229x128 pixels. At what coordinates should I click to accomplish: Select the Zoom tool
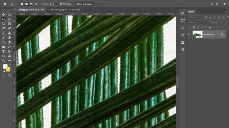pyautogui.click(x=4, y=61)
